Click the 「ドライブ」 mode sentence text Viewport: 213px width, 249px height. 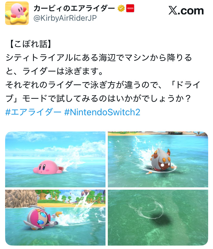click(103, 91)
